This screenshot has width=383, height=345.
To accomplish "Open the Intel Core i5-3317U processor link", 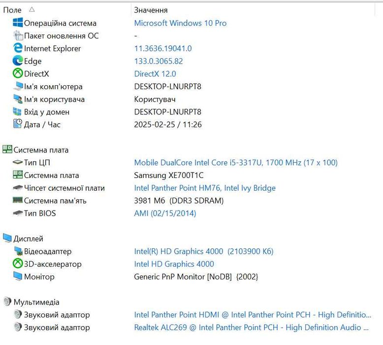I will [x=236, y=163].
